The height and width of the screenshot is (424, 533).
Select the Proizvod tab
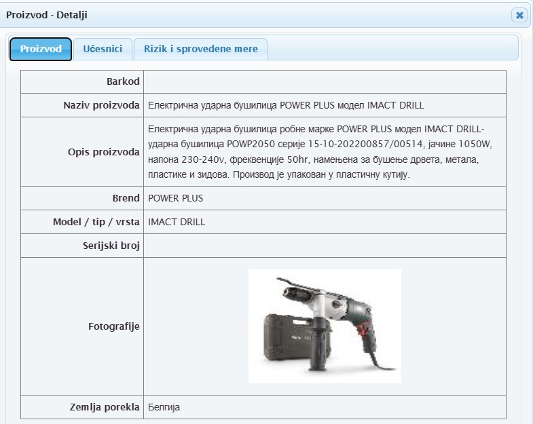pyautogui.click(x=41, y=49)
